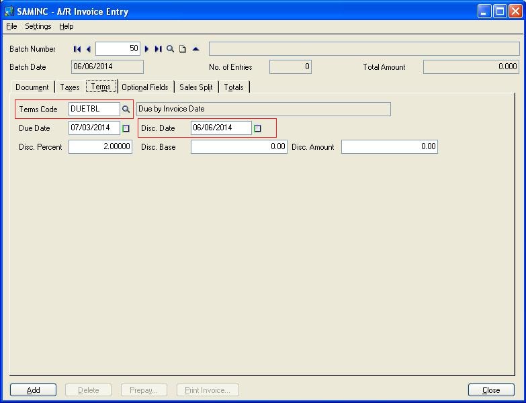This screenshot has width=526, height=403.
Task: Select the Optional Fields tab
Action: [145, 87]
